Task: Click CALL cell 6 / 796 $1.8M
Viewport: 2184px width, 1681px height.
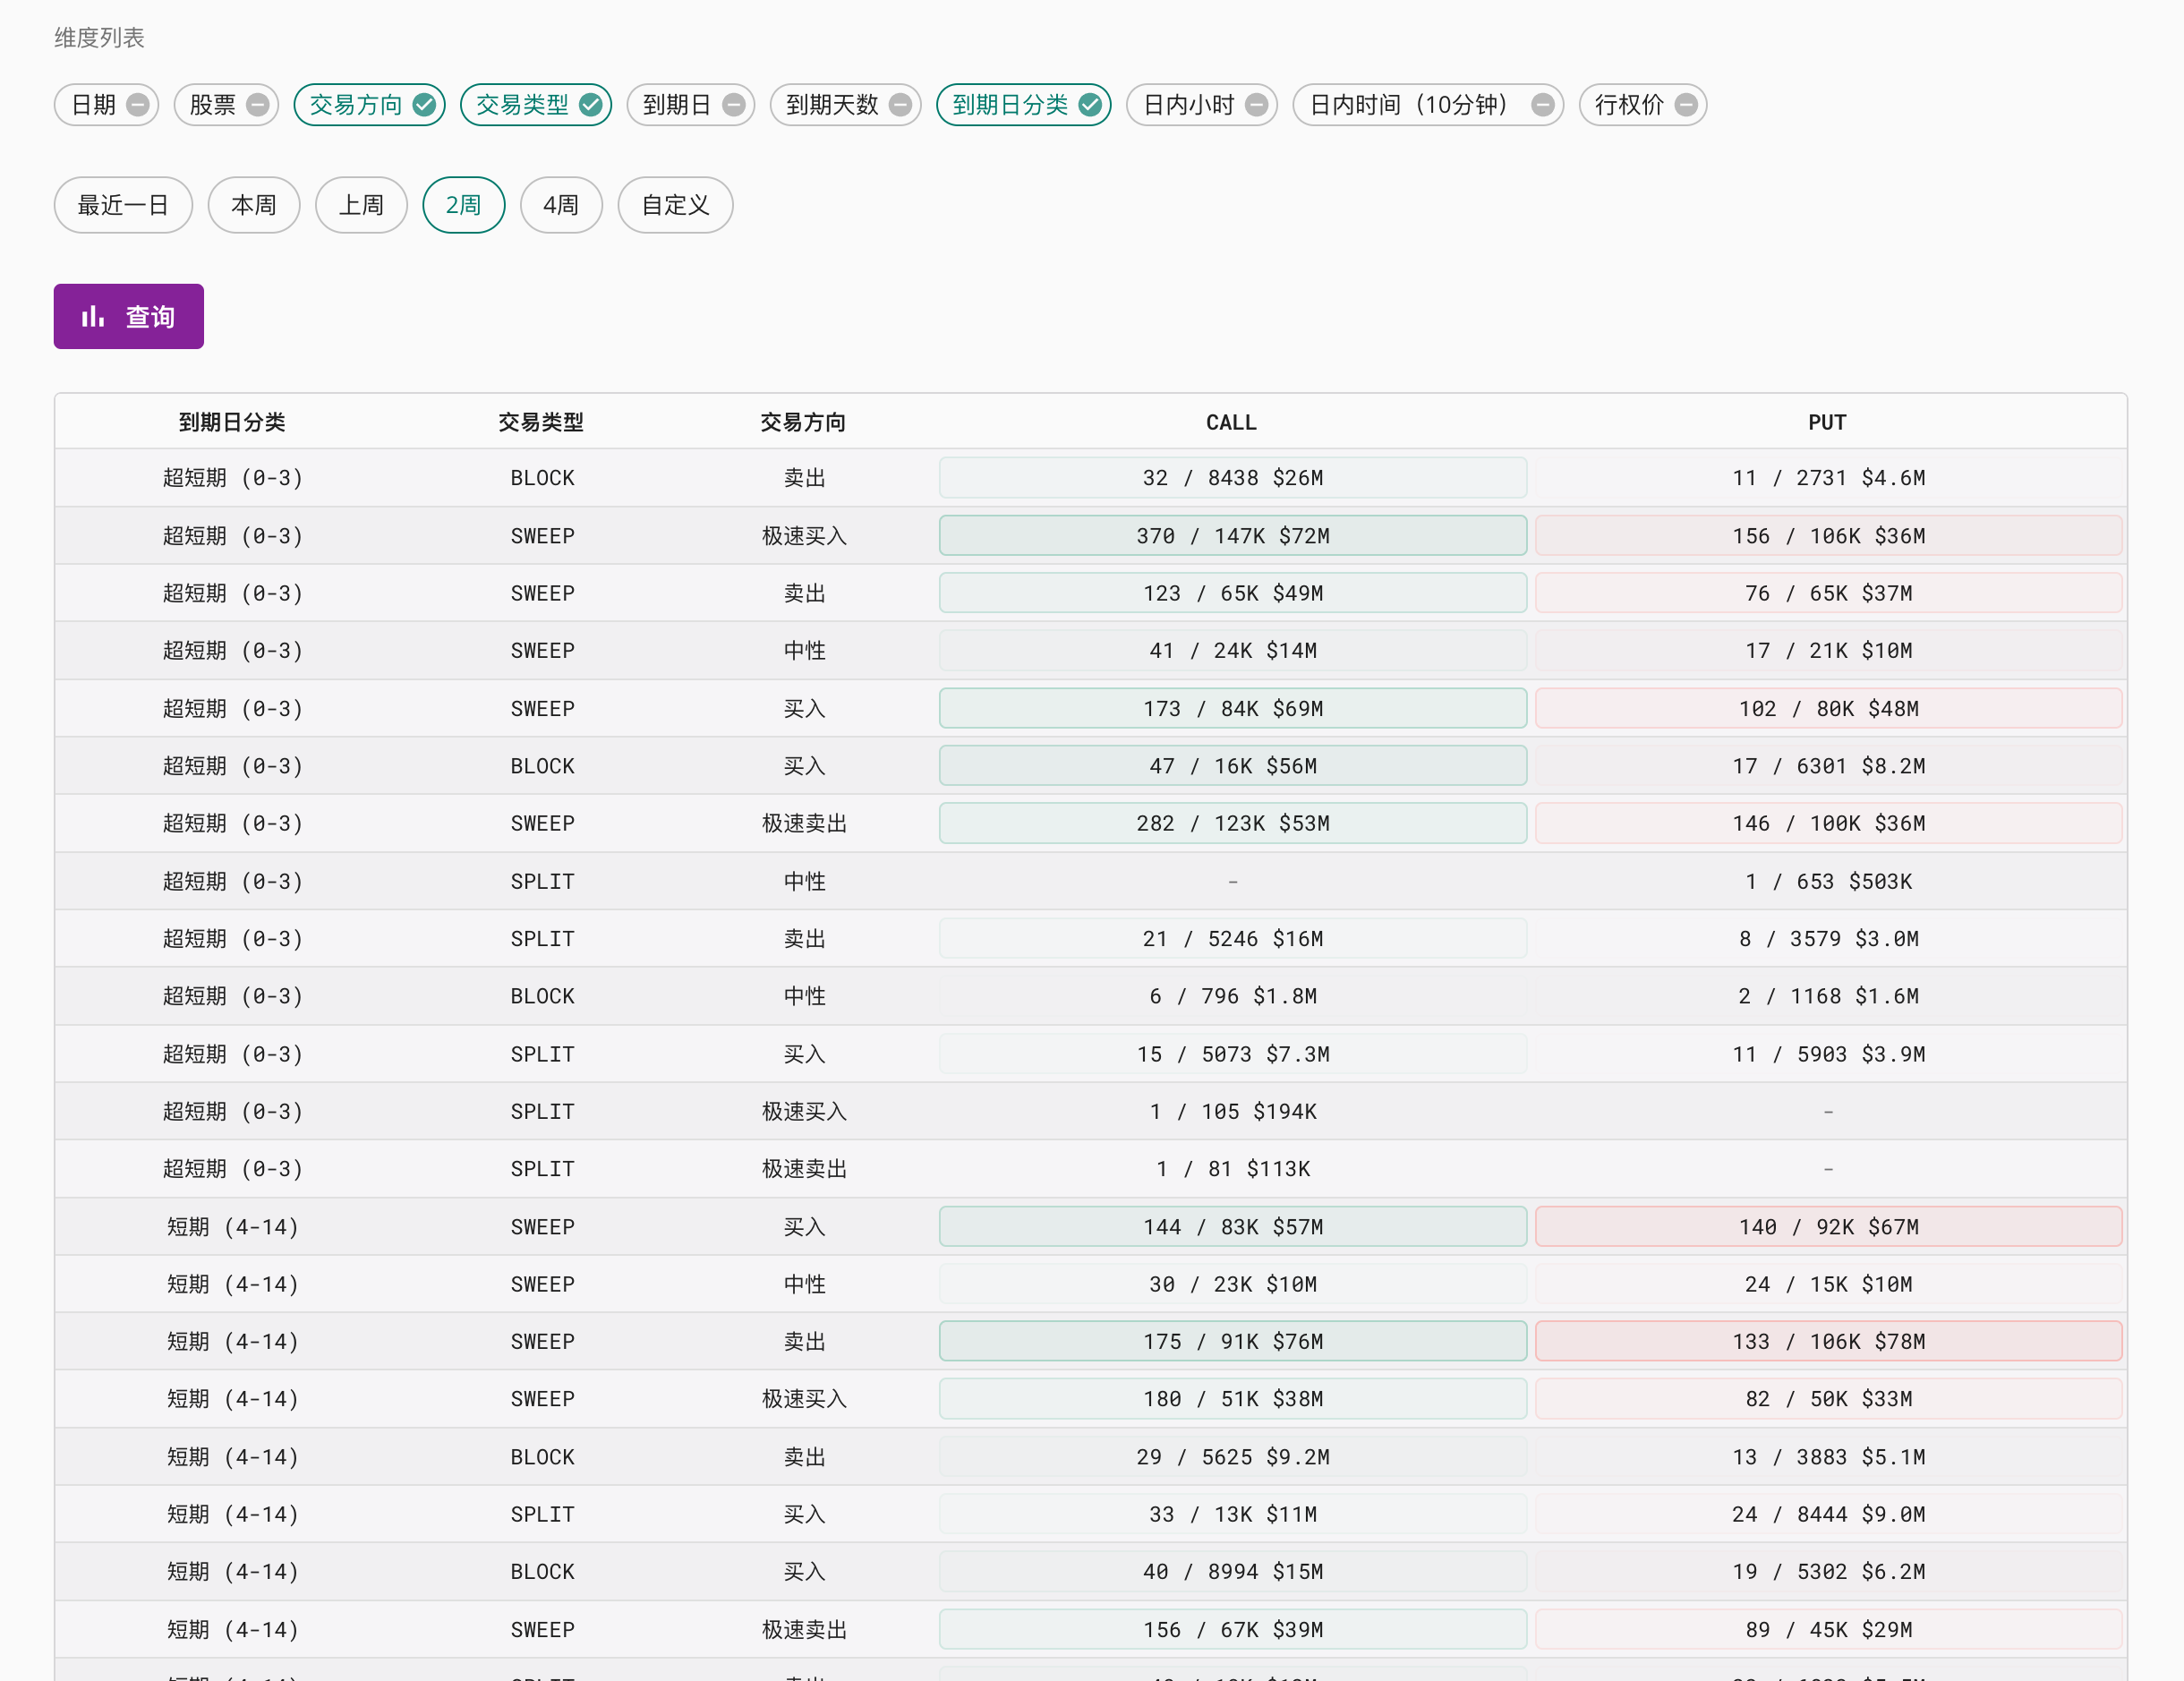Action: click(x=1233, y=996)
